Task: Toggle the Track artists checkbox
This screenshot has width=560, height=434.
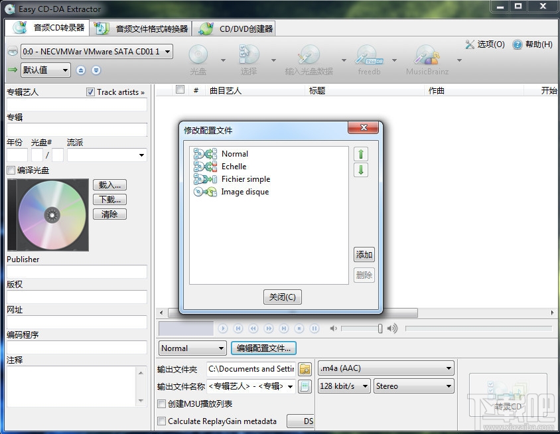Action: pos(91,92)
